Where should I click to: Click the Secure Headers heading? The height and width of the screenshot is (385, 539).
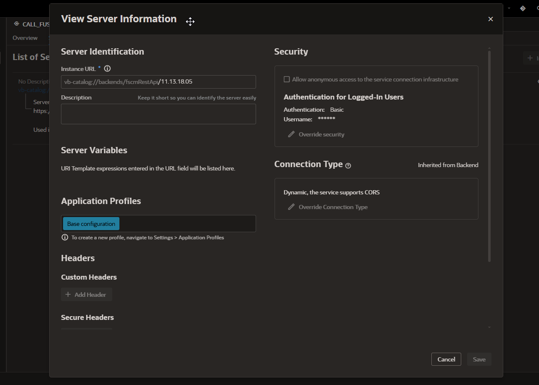(x=87, y=317)
